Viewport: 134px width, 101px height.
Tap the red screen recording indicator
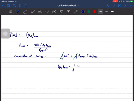(x=115, y=1)
